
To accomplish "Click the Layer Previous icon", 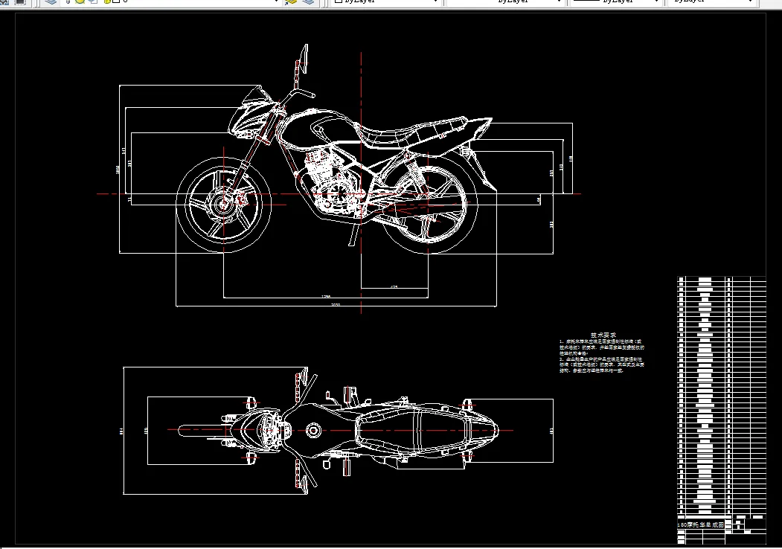I will (x=308, y=1).
